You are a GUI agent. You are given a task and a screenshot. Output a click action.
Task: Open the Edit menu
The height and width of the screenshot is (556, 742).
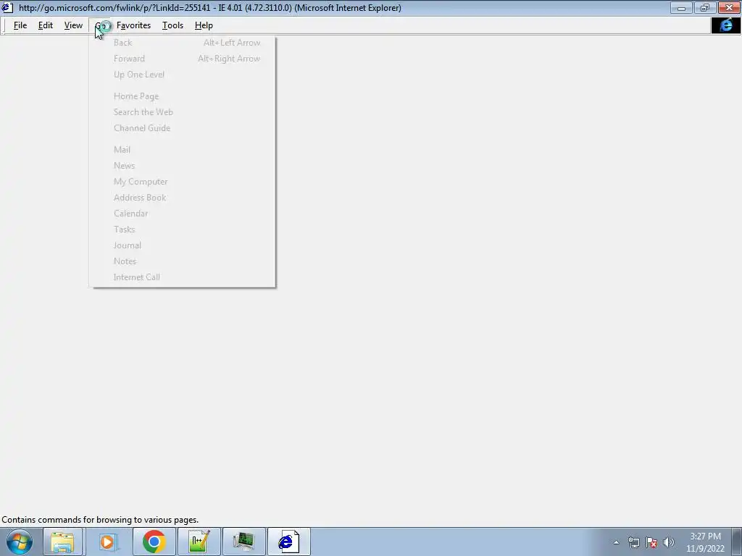pos(46,25)
